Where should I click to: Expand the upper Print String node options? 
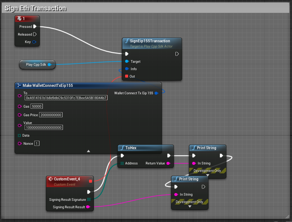tap(207, 176)
